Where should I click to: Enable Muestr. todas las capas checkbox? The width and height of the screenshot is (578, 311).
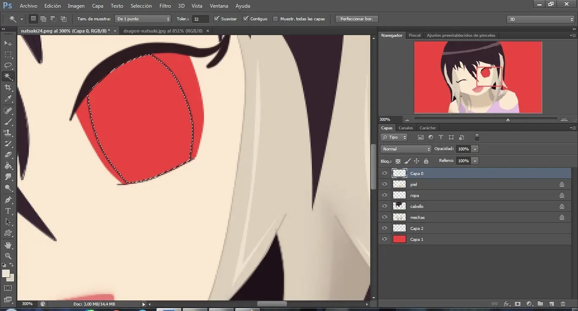pos(275,19)
